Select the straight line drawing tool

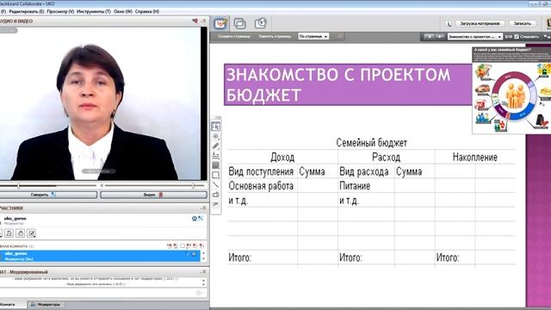(216, 184)
